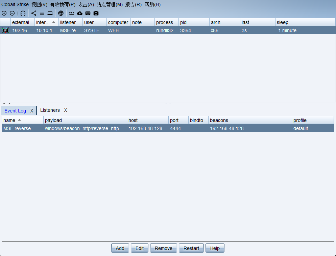
Task: Sort listeners by bindto column
Action: 198,120
